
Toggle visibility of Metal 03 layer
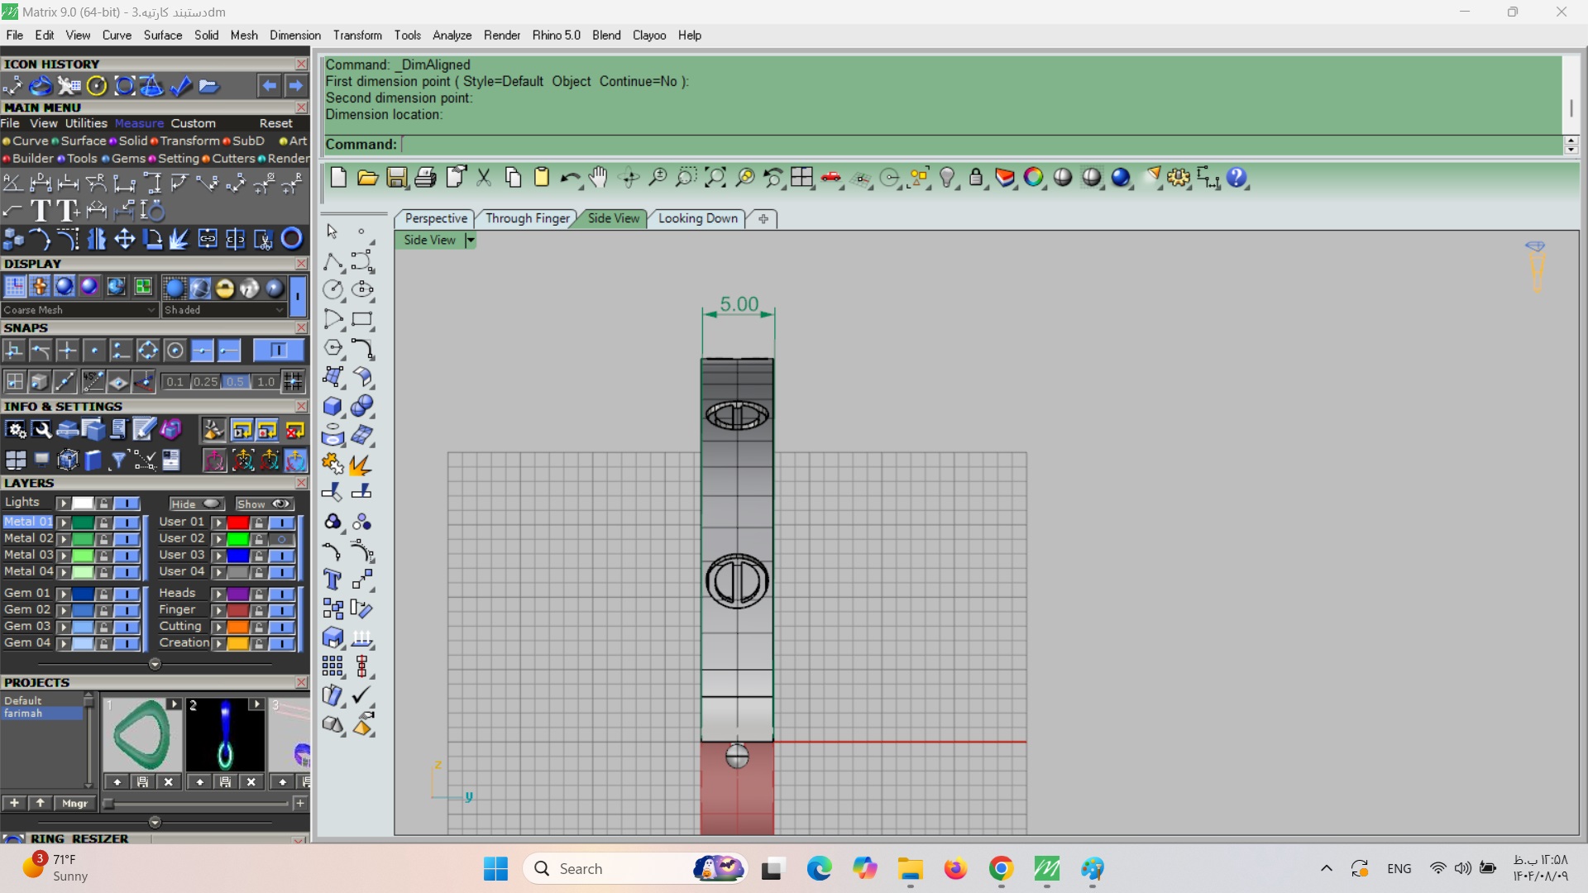pyautogui.click(x=126, y=556)
